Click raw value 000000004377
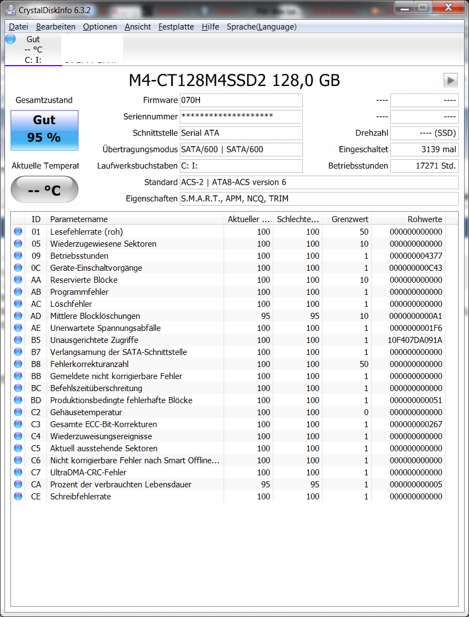Viewport: 469px width, 617px height. pyautogui.click(x=416, y=256)
